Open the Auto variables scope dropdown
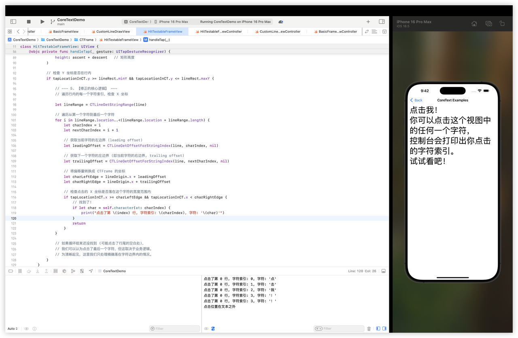518x338 pixels. tap(13, 329)
